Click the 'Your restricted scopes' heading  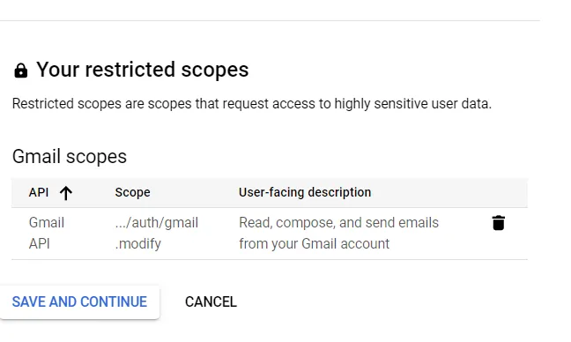pos(143,70)
